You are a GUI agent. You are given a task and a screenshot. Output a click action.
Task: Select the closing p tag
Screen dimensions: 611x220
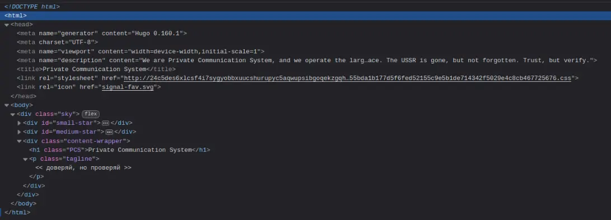pos(36,177)
